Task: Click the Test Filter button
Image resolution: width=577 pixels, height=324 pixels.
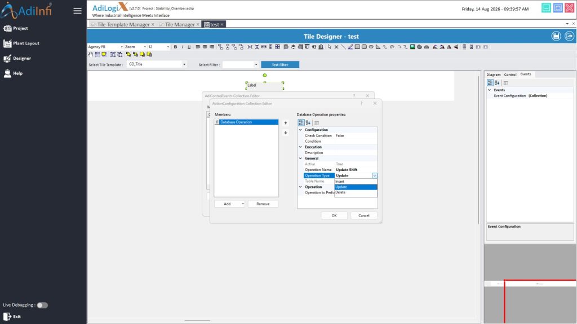Action: tap(280, 65)
